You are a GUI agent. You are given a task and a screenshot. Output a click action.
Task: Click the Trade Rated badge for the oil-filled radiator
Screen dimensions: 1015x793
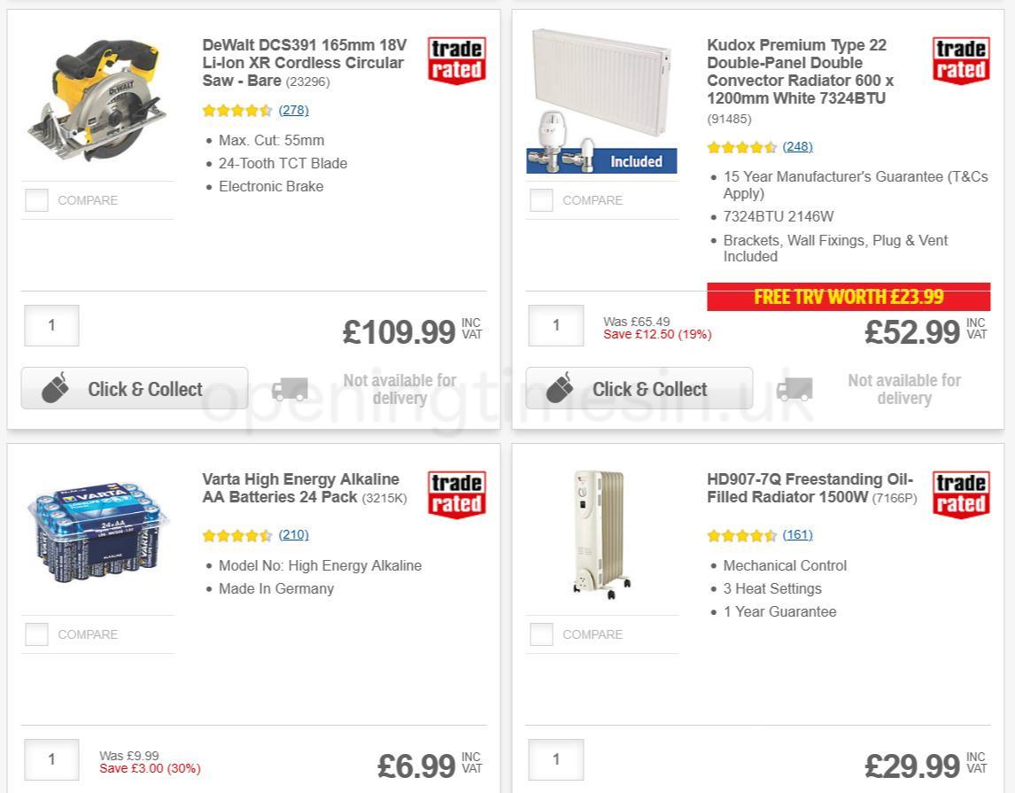960,494
